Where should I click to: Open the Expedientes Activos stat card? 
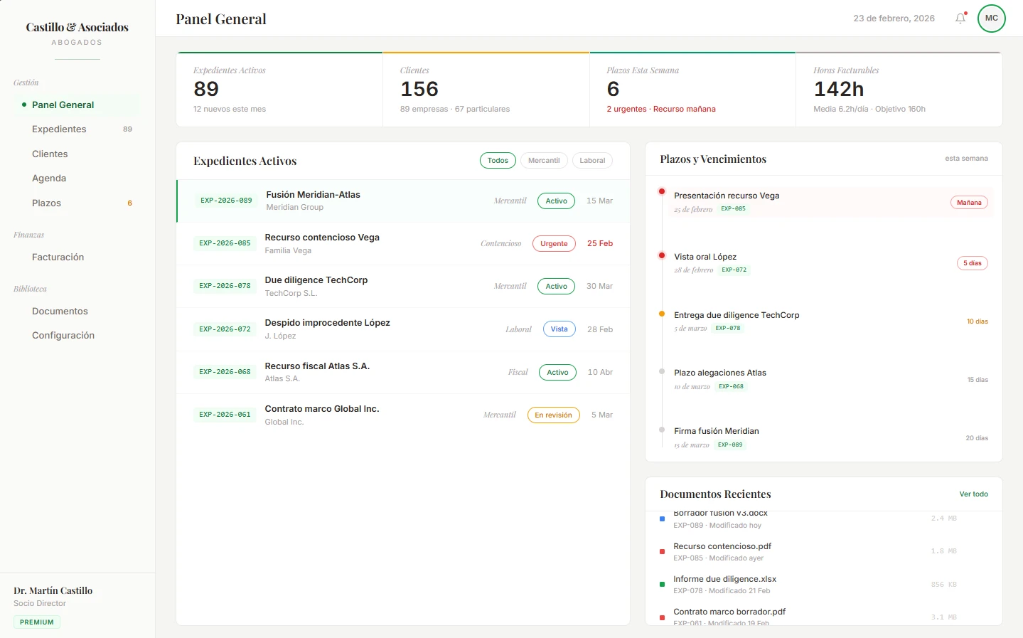tap(279, 90)
